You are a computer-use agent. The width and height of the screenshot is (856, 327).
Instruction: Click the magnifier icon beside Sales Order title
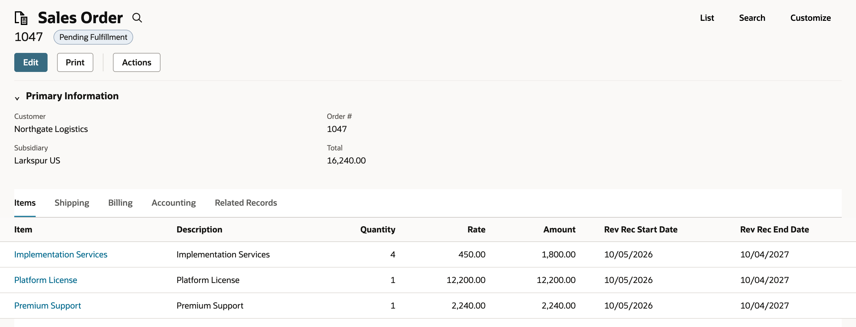pyautogui.click(x=137, y=18)
